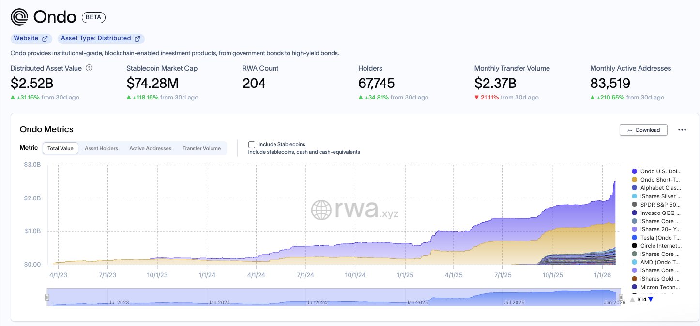Click the $3.0B y-axis label
The width and height of the screenshot is (700, 326).
tap(33, 165)
